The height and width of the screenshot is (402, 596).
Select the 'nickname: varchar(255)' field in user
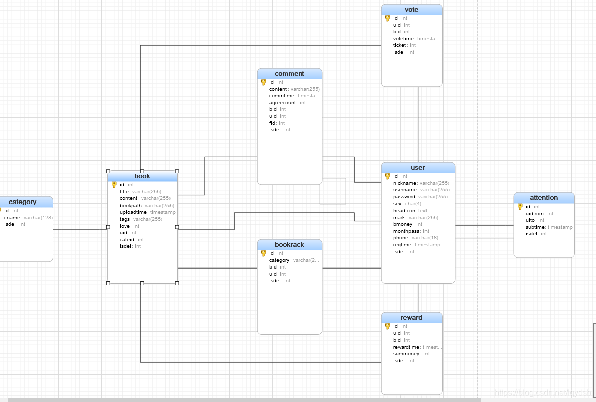tap(421, 183)
